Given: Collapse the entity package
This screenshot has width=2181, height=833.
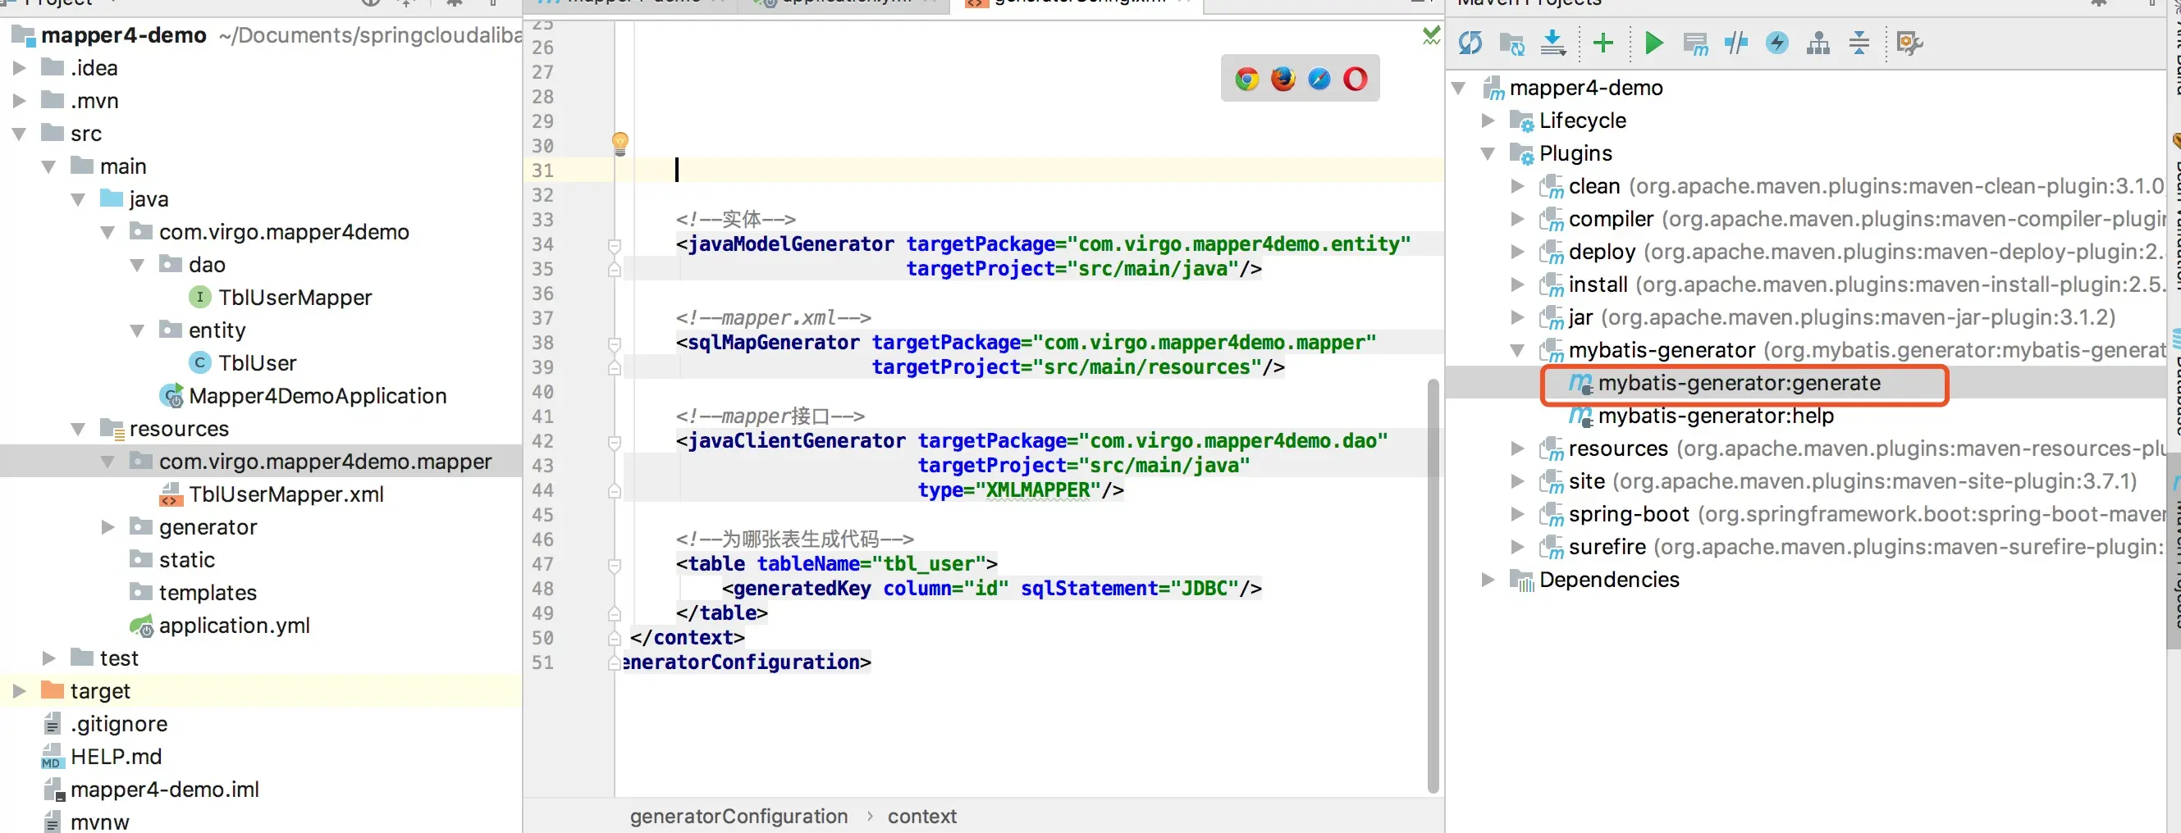Looking at the screenshot, I should (137, 330).
